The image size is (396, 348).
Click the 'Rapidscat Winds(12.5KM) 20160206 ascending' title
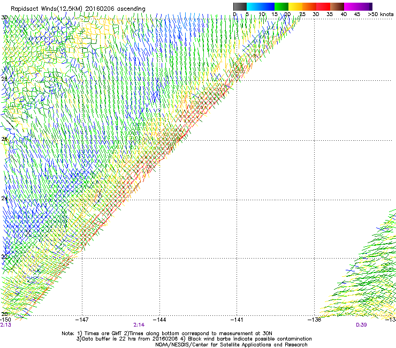point(78,9)
